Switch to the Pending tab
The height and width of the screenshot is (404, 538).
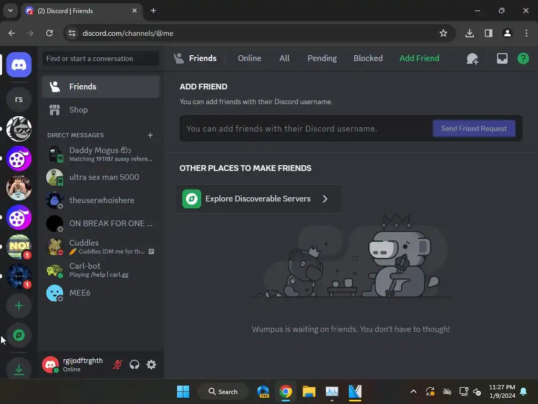point(322,58)
